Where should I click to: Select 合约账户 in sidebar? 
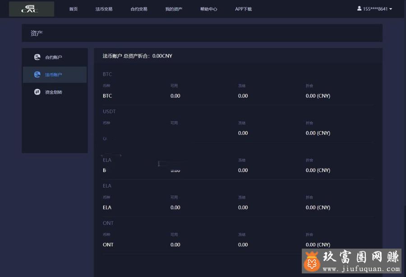(55, 57)
